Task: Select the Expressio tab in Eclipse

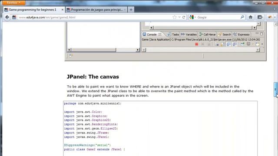Action: [242, 35]
